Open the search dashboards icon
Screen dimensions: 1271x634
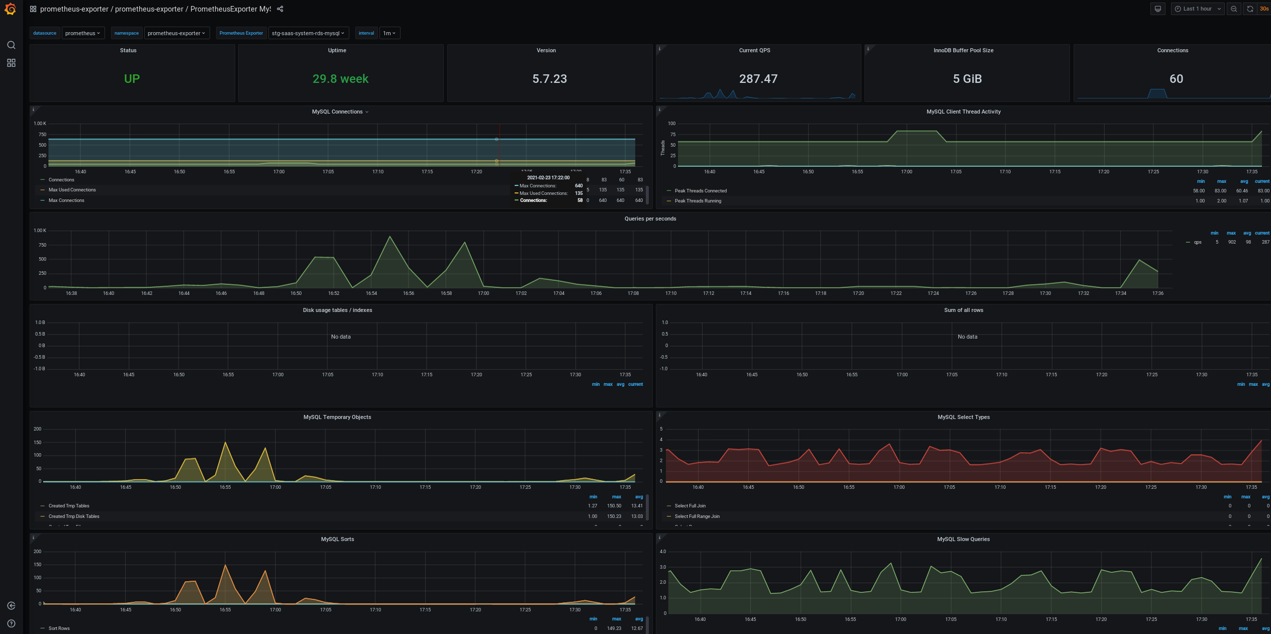pyautogui.click(x=11, y=45)
